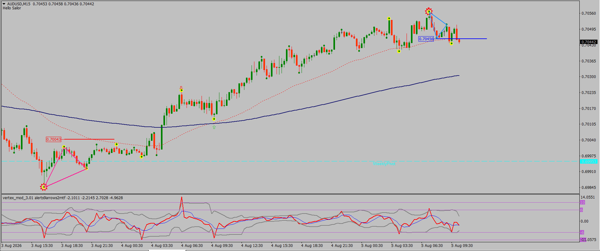Select the sun marker at the chart high
Screen dimensions: 600x251
(x=429, y=12)
